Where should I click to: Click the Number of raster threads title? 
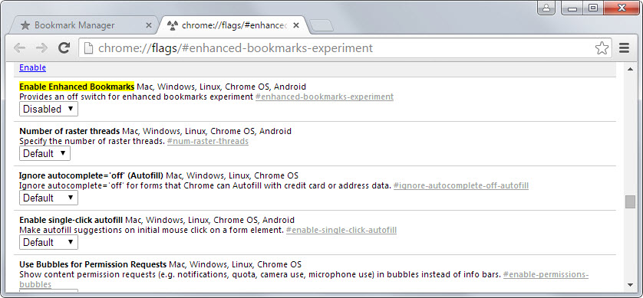[70, 131]
